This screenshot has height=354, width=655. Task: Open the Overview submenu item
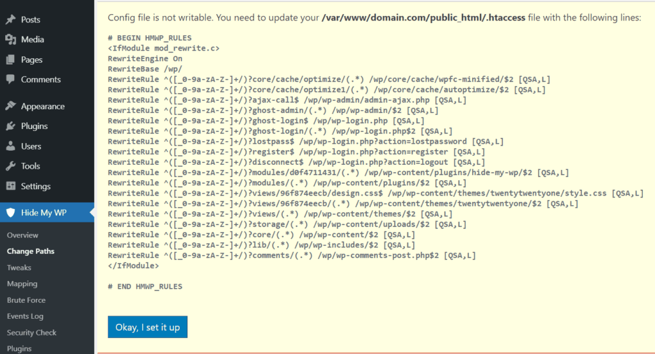[22, 235]
